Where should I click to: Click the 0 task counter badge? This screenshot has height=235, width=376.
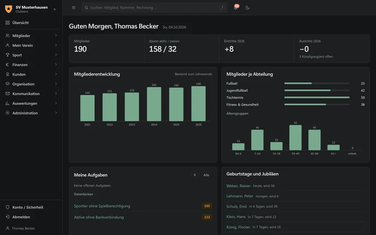[194, 175]
